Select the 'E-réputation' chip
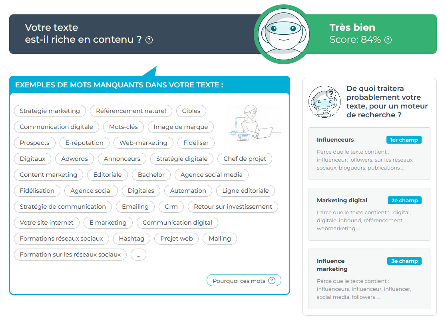The image size is (446, 320). pos(84,143)
